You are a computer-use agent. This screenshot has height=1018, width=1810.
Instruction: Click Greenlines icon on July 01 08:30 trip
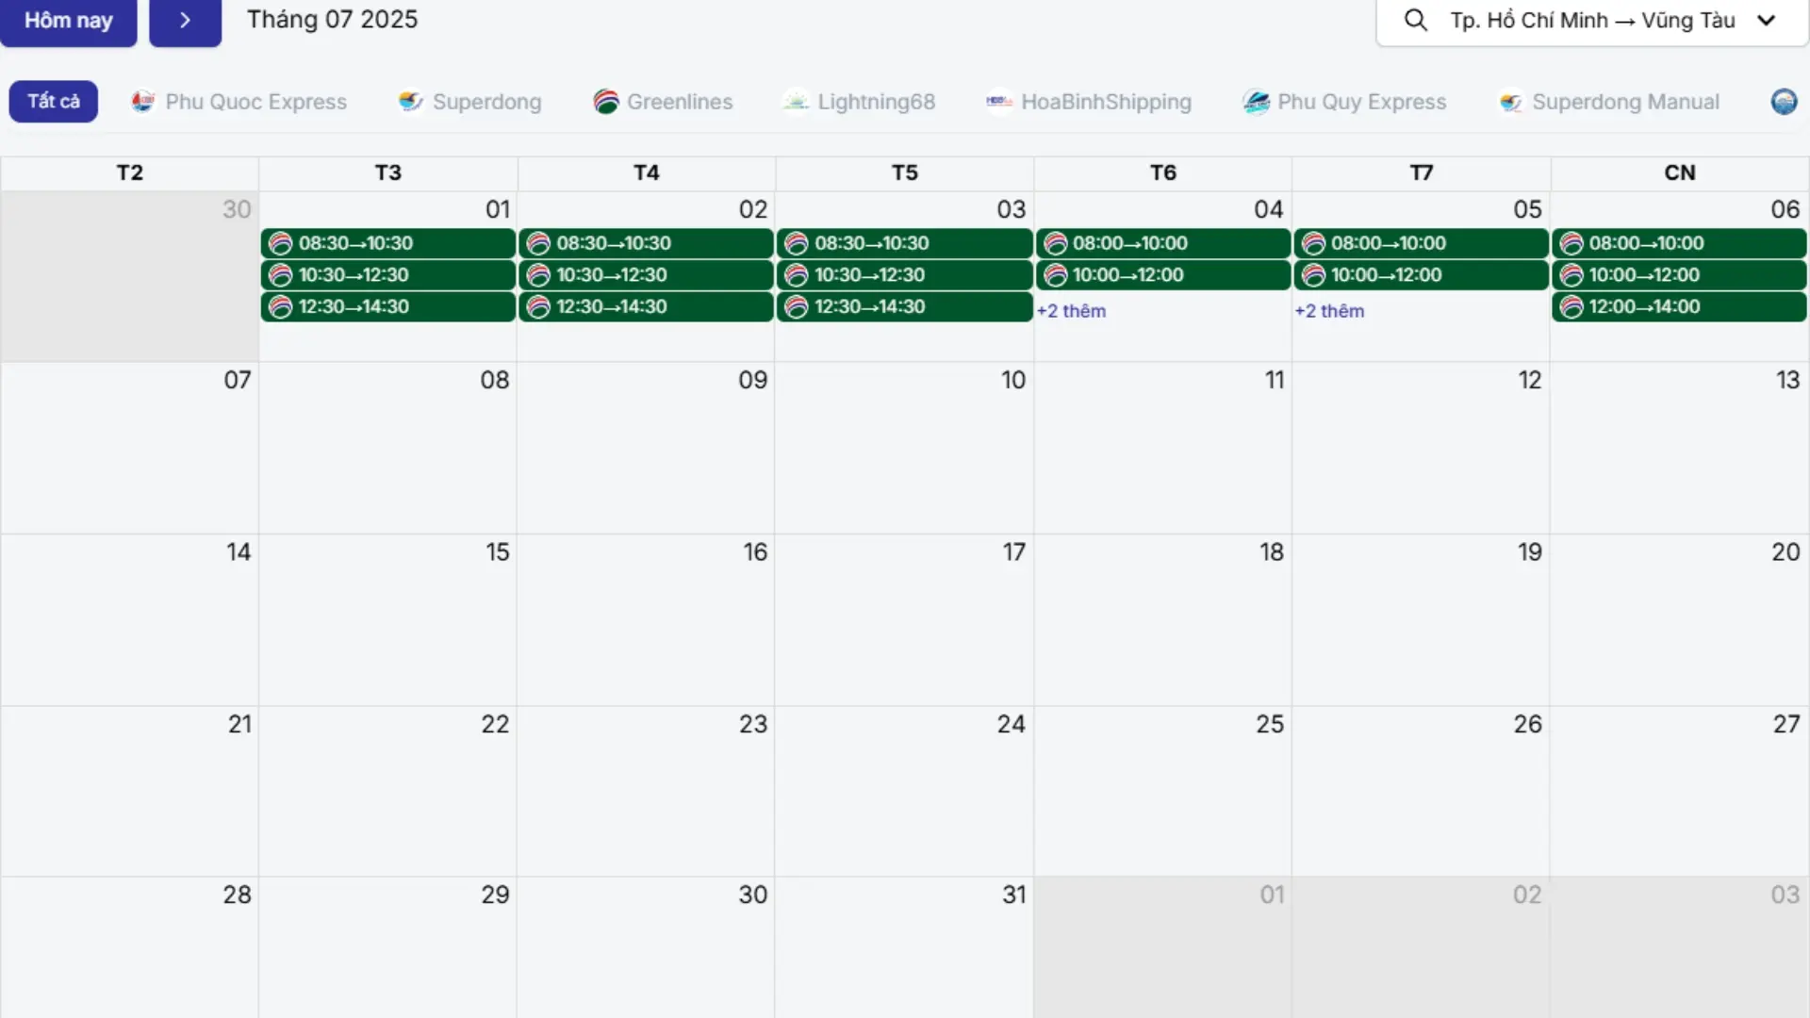[x=280, y=243]
